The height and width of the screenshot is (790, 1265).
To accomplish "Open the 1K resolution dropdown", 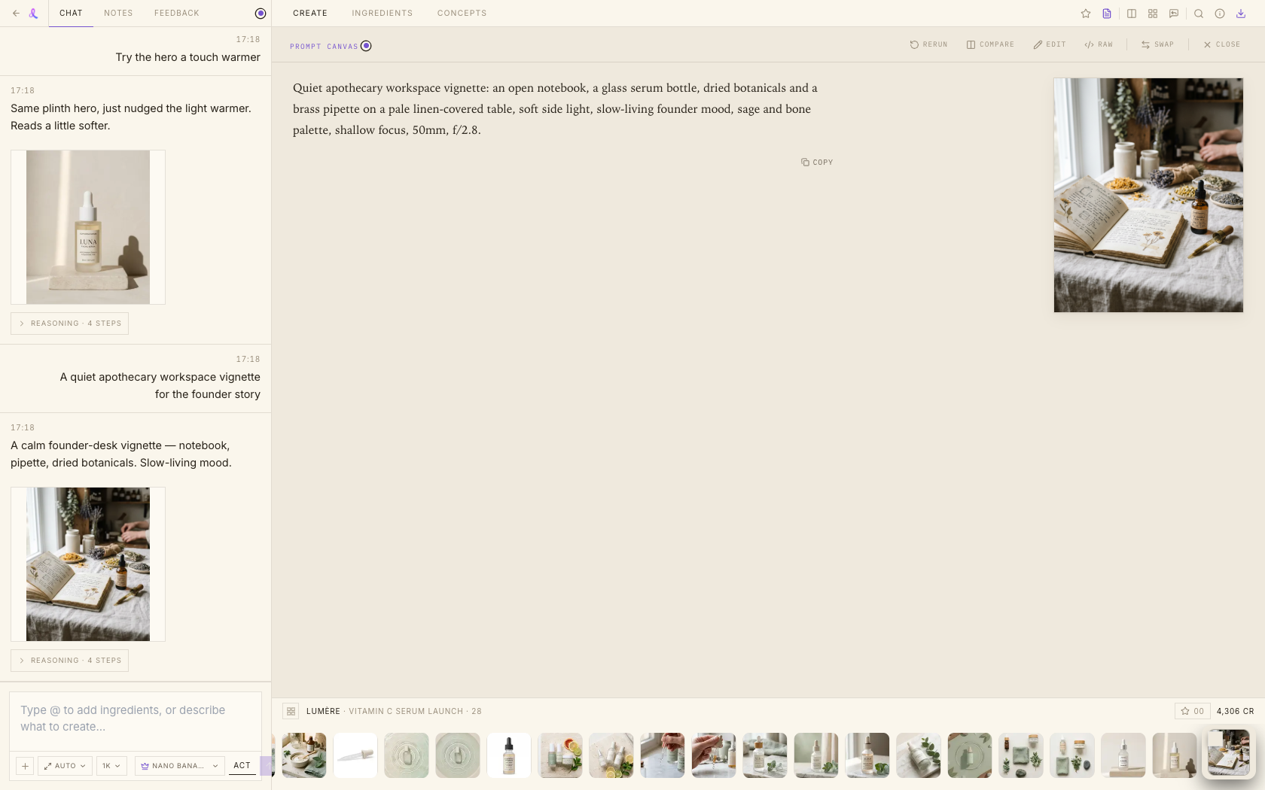I will (111, 766).
